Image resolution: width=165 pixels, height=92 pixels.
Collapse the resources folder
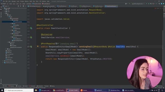click(x=8, y=42)
